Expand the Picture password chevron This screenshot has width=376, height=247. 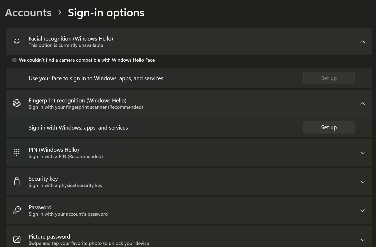coord(363,240)
